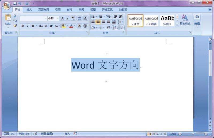Toggle Underline formatting
Image resolution: width=214 pixels, height=138 pixels.
tap(33, 26)
